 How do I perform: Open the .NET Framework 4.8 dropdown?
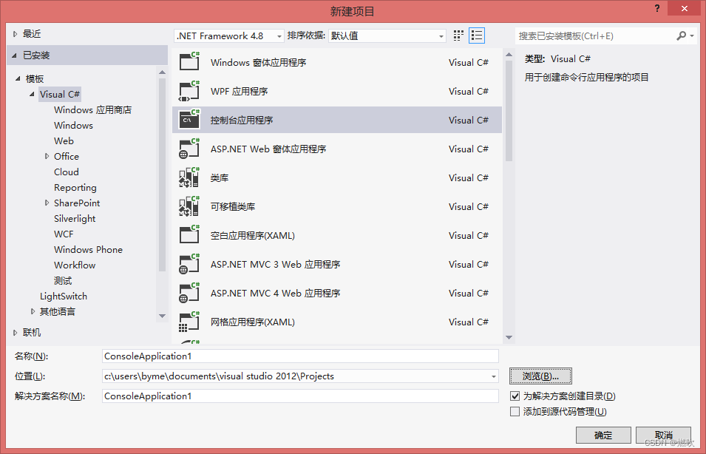(229, 36)
